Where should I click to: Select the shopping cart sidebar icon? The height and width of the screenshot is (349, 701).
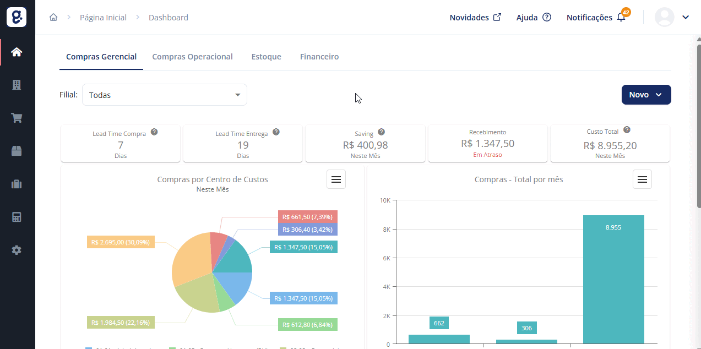click(17, 118)
